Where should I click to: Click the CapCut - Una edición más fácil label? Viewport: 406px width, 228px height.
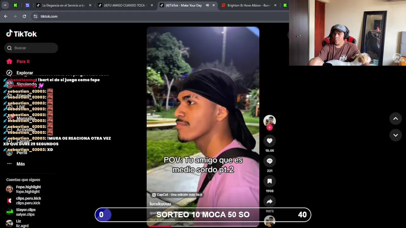[177, 195]
